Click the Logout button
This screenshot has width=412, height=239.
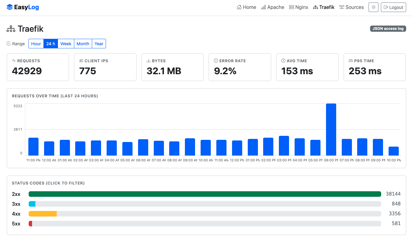(394, 7)
